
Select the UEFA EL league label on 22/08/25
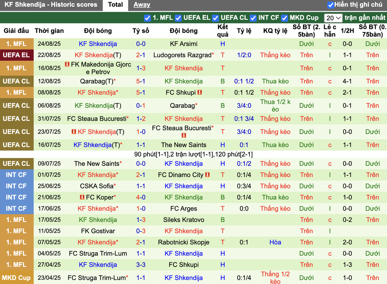tap(17, 55)
